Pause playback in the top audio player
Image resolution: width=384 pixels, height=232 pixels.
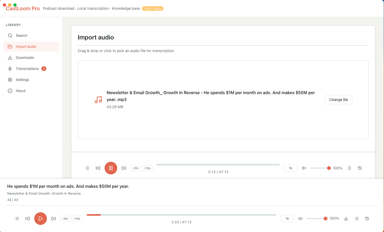coord(111,168)
